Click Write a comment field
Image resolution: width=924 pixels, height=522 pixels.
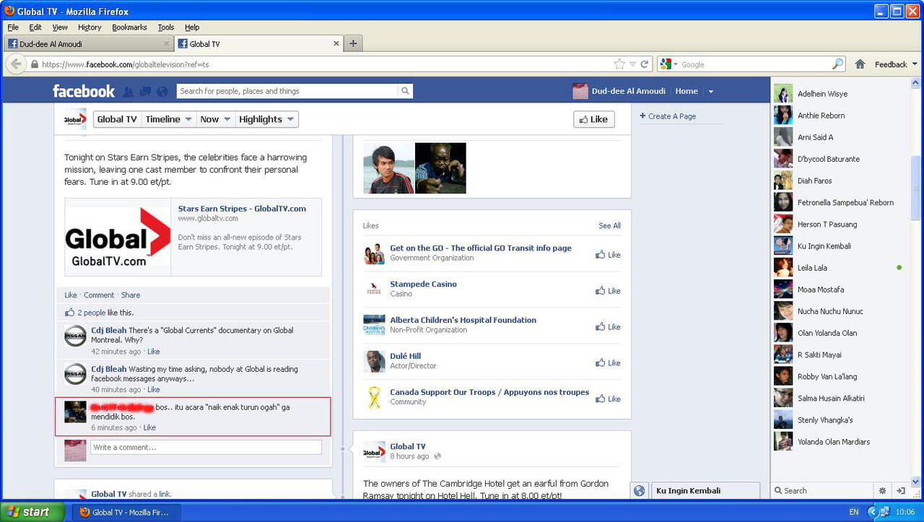click(x=206, y=448)
